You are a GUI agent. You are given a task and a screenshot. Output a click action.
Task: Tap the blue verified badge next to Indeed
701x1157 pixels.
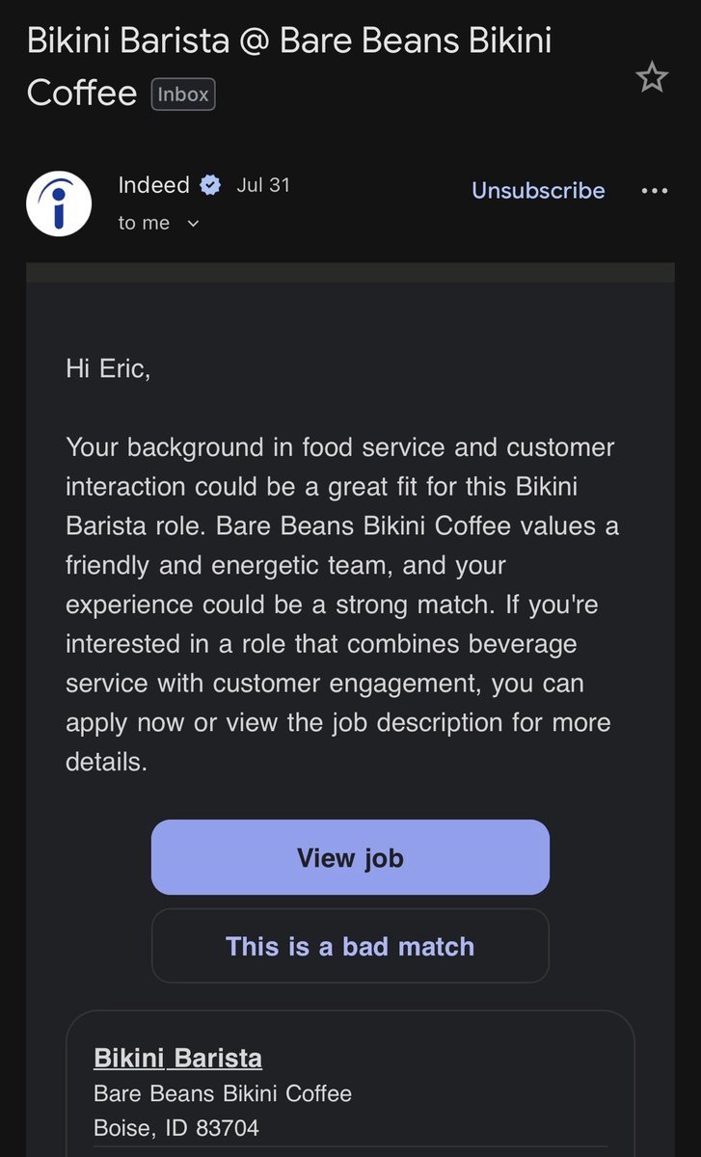tap(210, 185)
